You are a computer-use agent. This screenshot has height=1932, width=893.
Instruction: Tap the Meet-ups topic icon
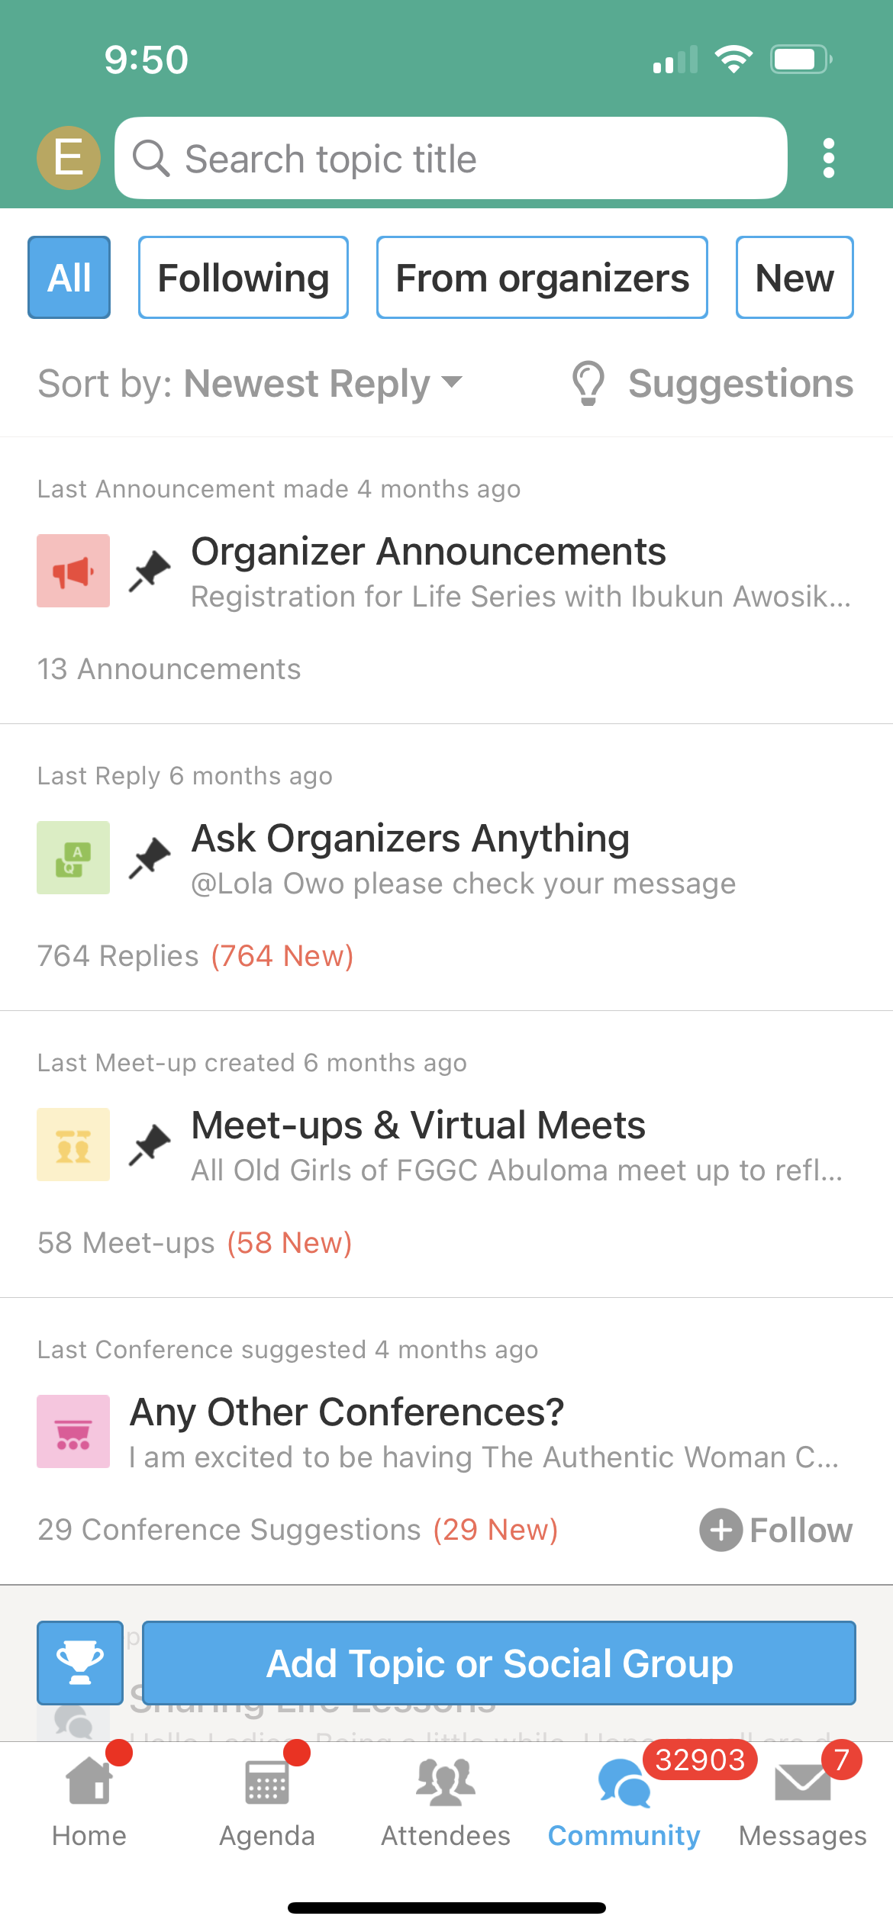point(73,1145)
